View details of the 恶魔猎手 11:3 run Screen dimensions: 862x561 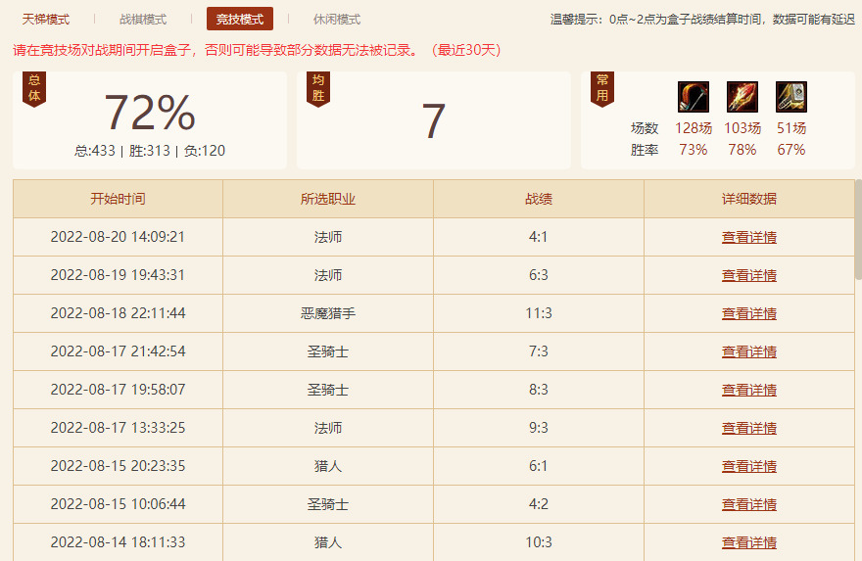pos(749,313)
